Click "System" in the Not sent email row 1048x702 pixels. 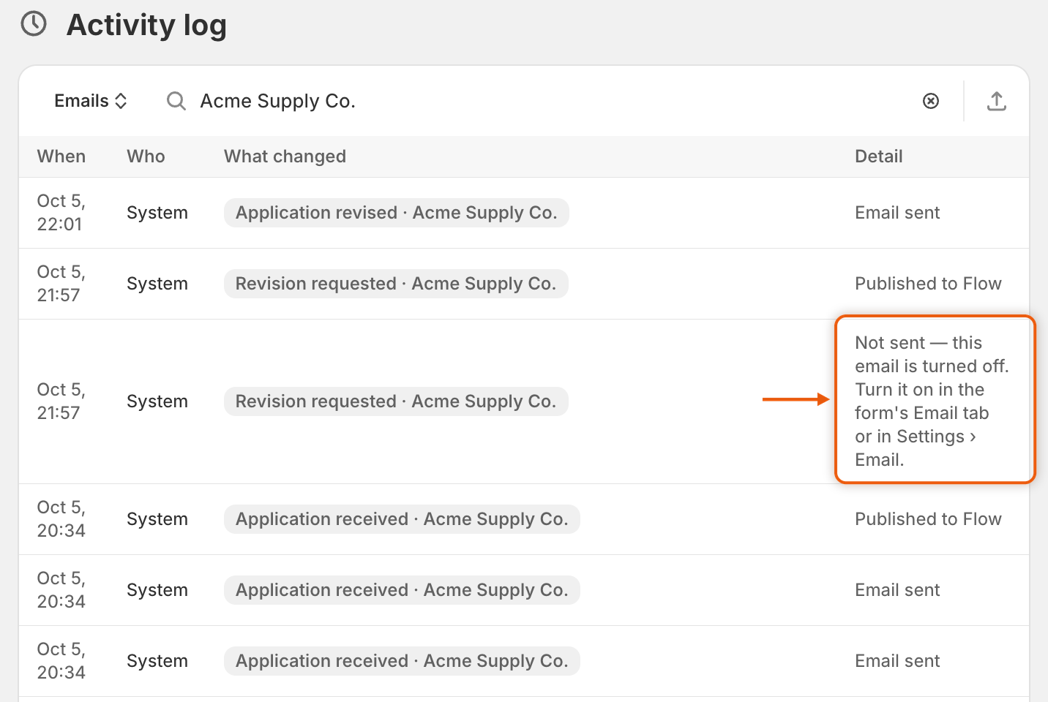point(157,401)
